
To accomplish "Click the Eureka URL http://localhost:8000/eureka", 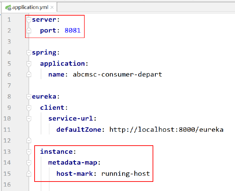I will [x=166, y=129].
